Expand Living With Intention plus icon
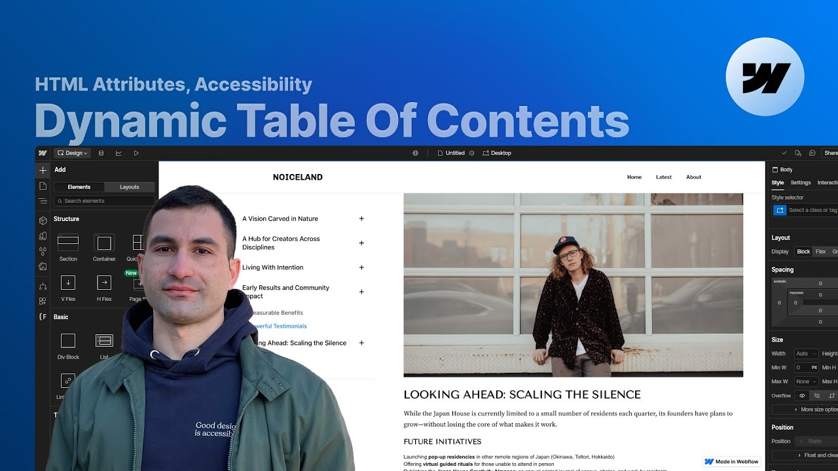The image size is (838, 471). [361, 268]
